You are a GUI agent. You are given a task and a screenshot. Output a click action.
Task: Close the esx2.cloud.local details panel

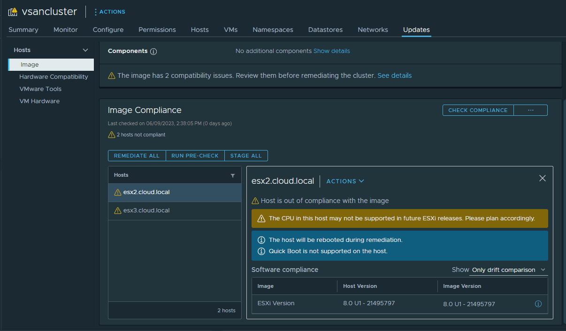pos(542,178)
